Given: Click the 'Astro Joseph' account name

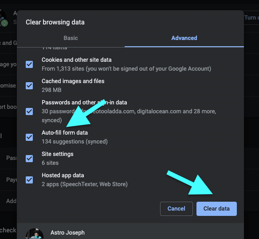Looking at the screenshot, I should (67, 232).
